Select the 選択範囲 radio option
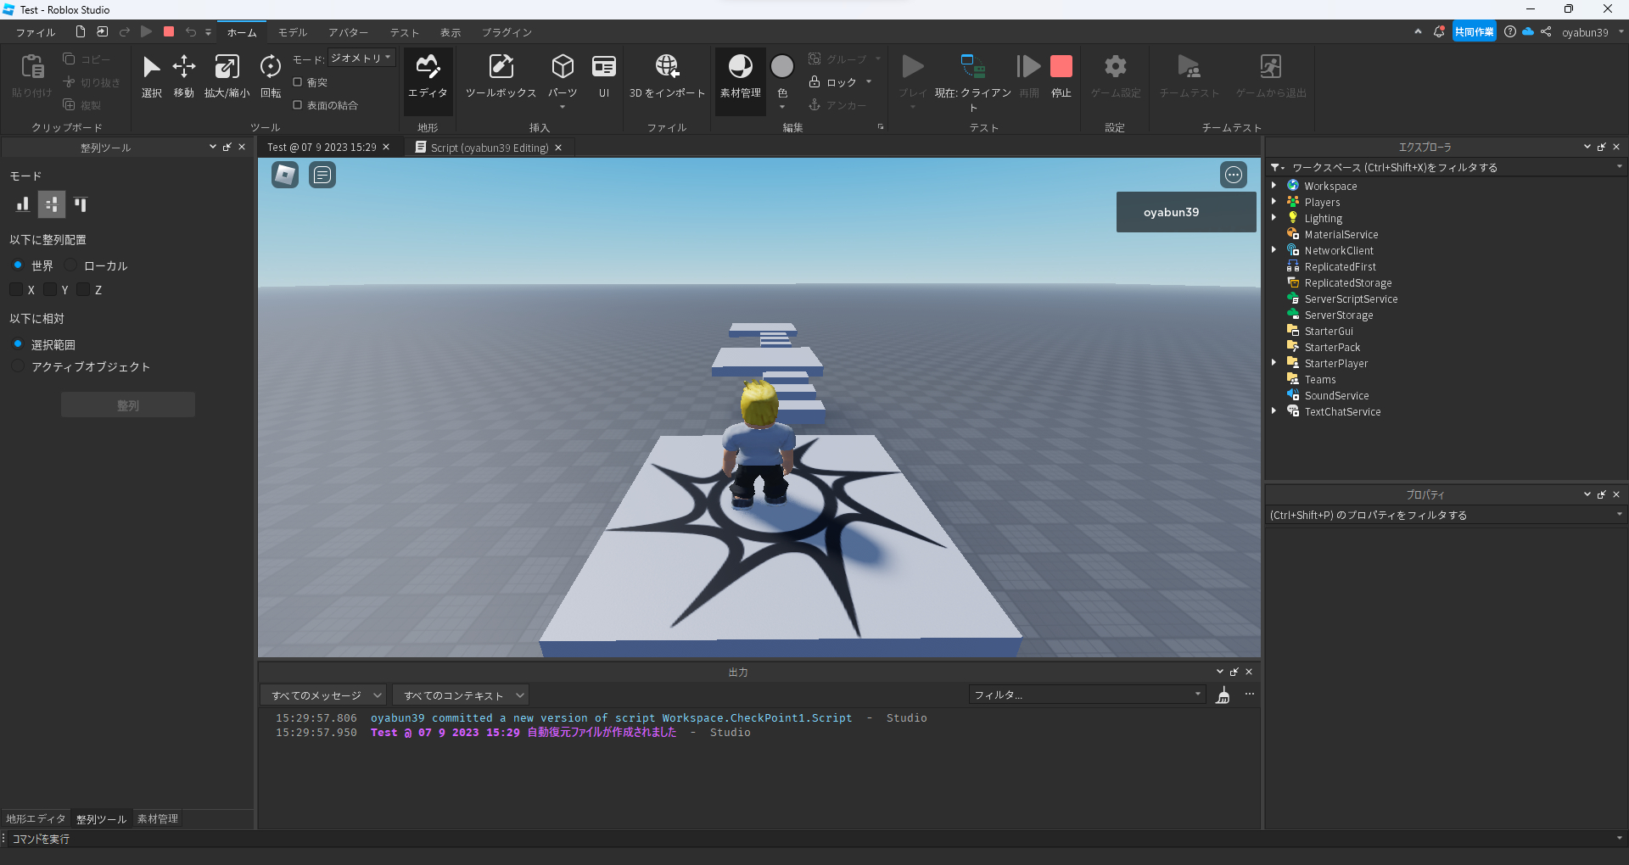 tap(18, 344)
